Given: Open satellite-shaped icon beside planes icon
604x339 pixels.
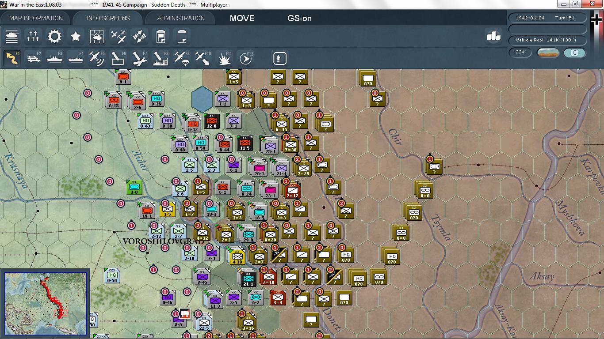Looking at the screenshot, I should (x=139, y=36).
